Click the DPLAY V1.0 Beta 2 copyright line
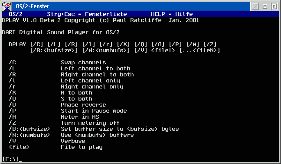 coord(100,20)
